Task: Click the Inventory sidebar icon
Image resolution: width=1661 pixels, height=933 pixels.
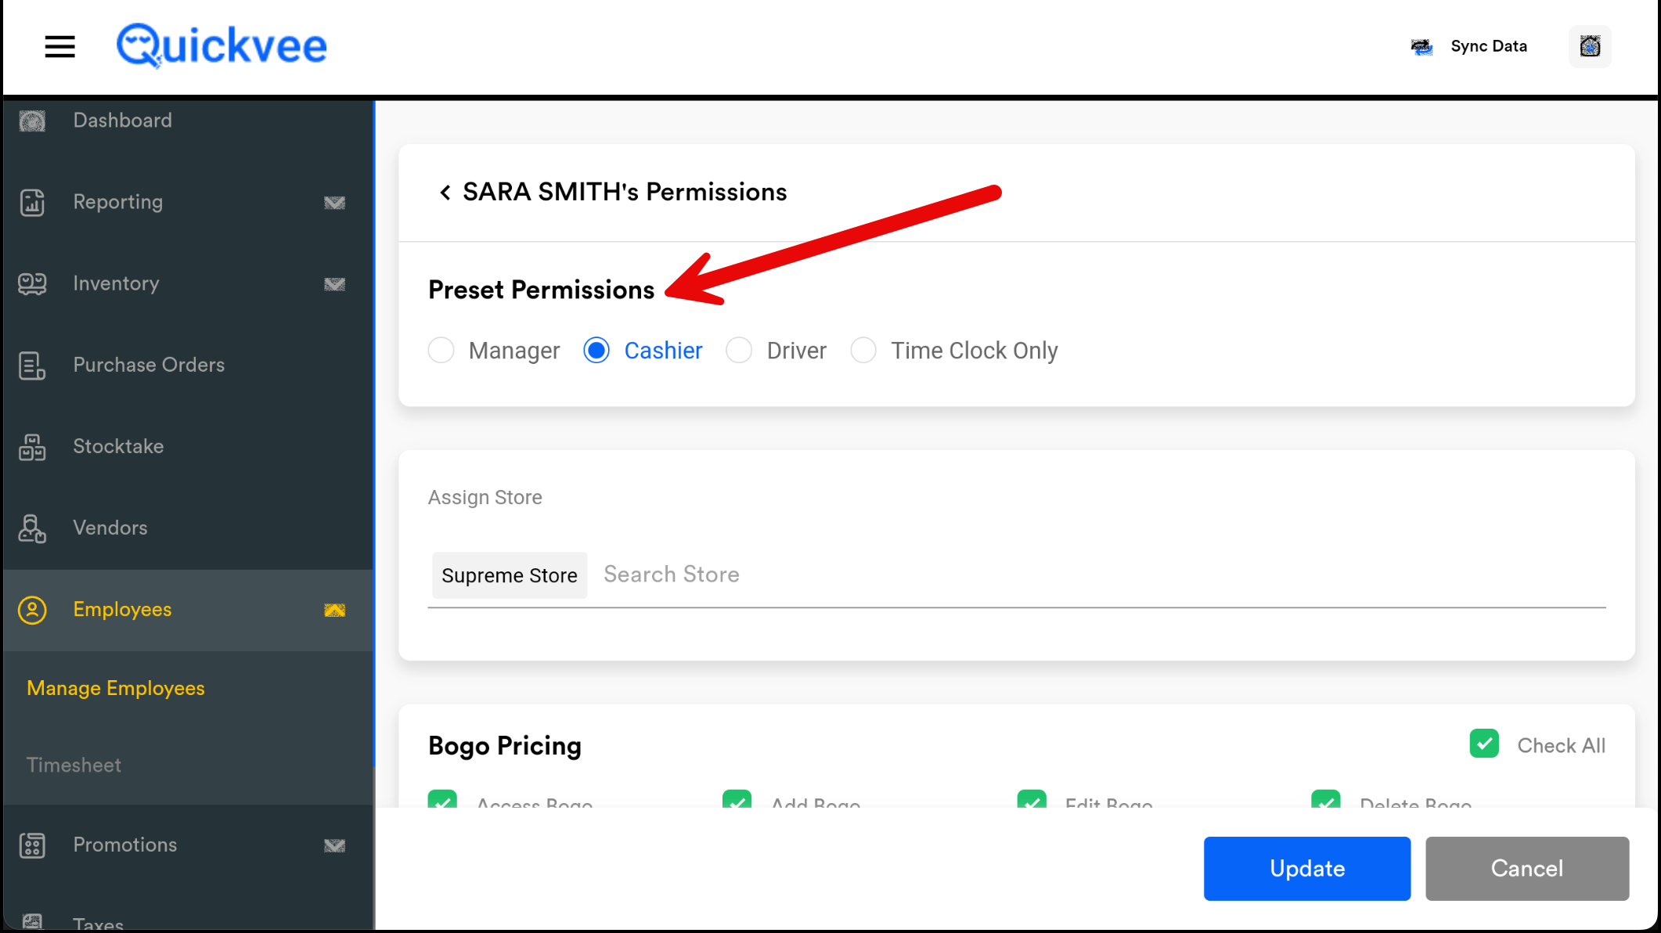Action: tap(32, 283)
